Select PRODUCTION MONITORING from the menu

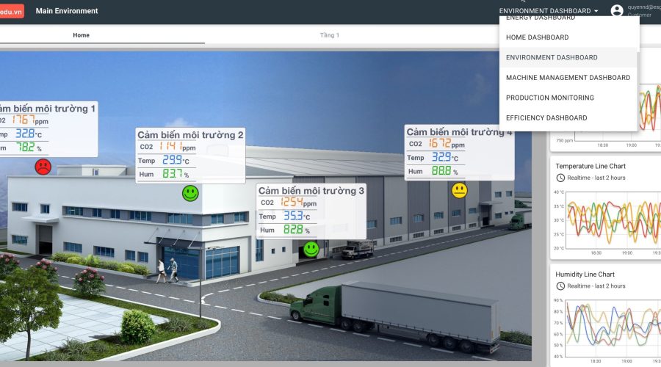coord(549,98)
